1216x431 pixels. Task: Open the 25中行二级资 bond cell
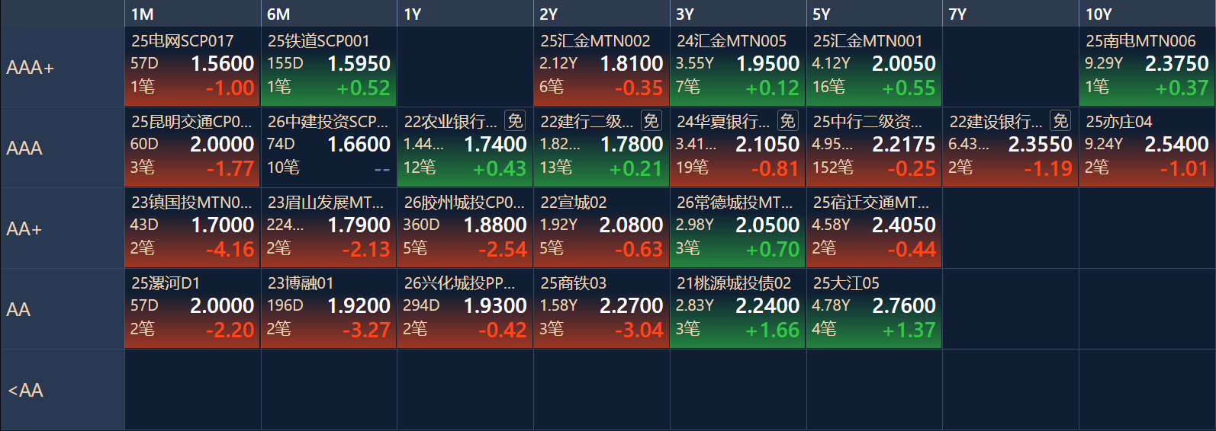[874, 147]
